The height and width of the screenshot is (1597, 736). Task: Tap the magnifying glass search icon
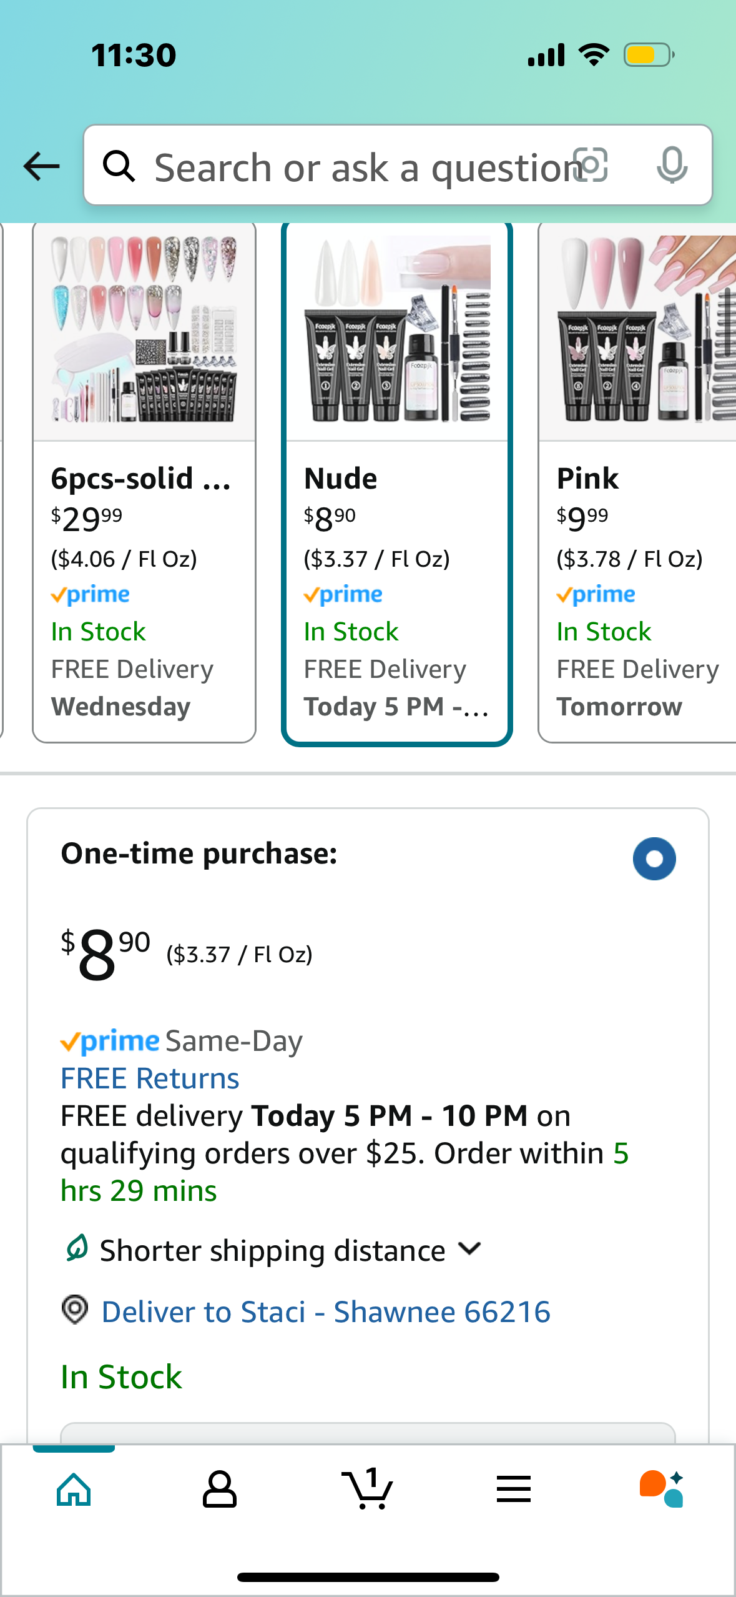click(x=119, y=167)
